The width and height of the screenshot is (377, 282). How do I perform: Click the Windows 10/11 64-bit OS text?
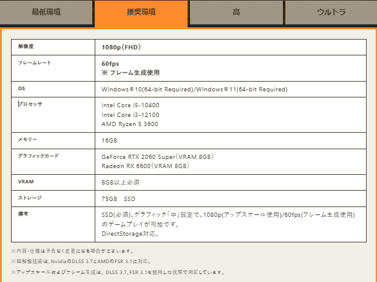coord(194,90)
